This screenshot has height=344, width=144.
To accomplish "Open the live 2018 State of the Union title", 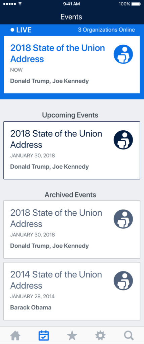I will (58, 53).
